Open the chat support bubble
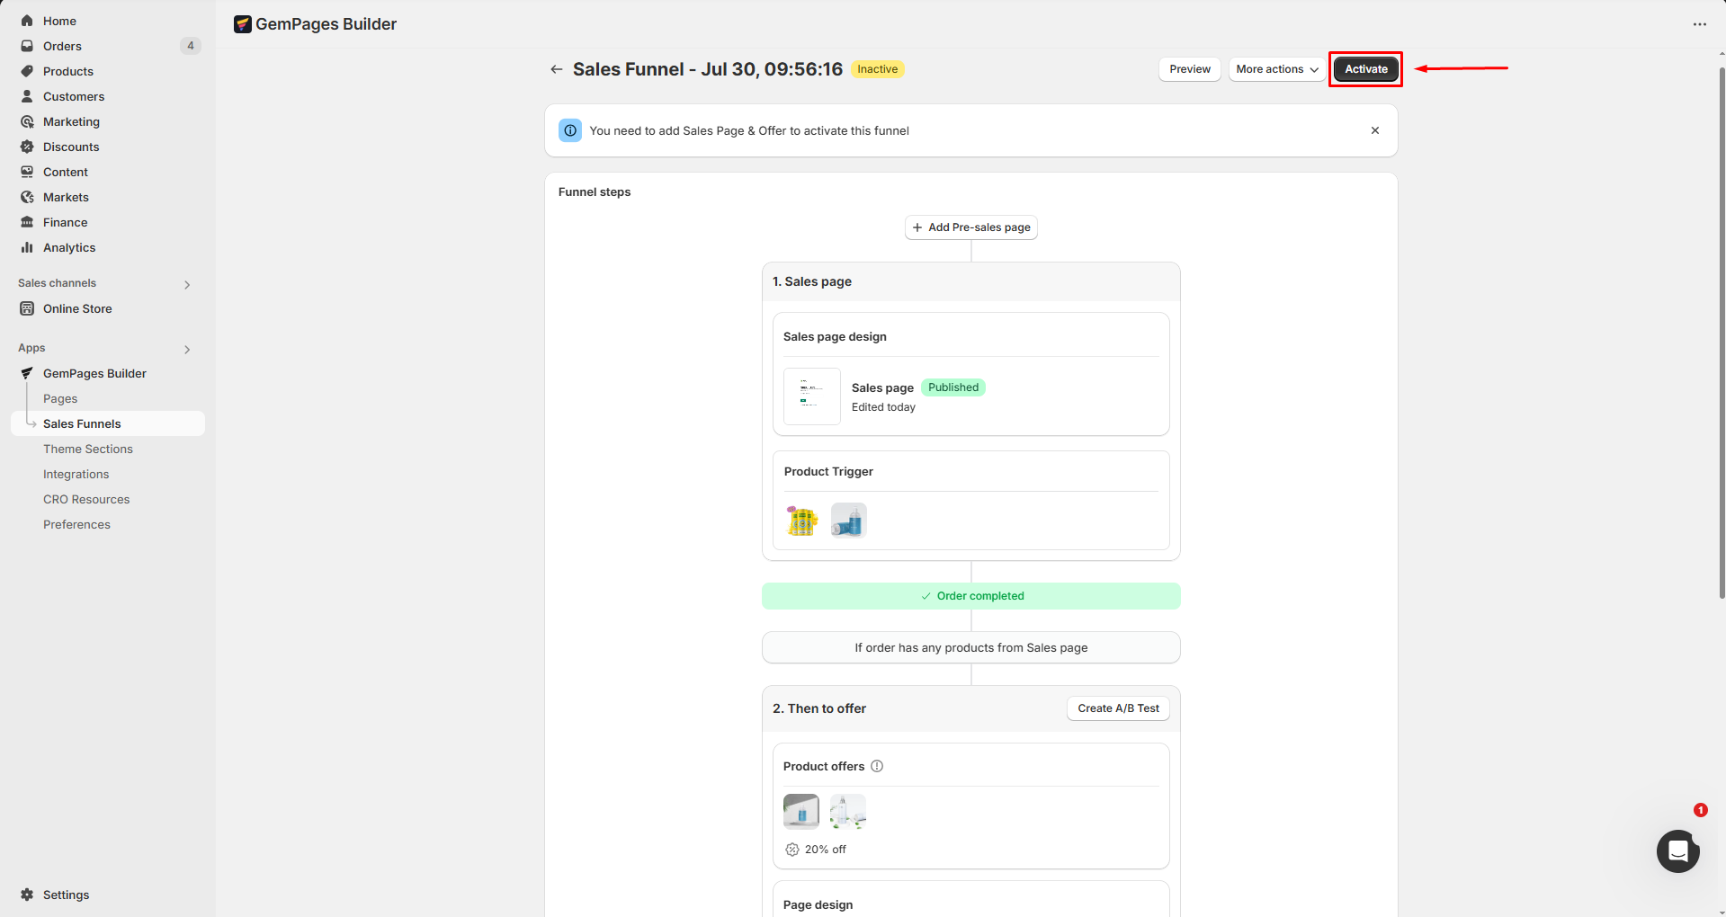Image resolution: width=1726 pixels, height=917 pixels. [1677, 850]
